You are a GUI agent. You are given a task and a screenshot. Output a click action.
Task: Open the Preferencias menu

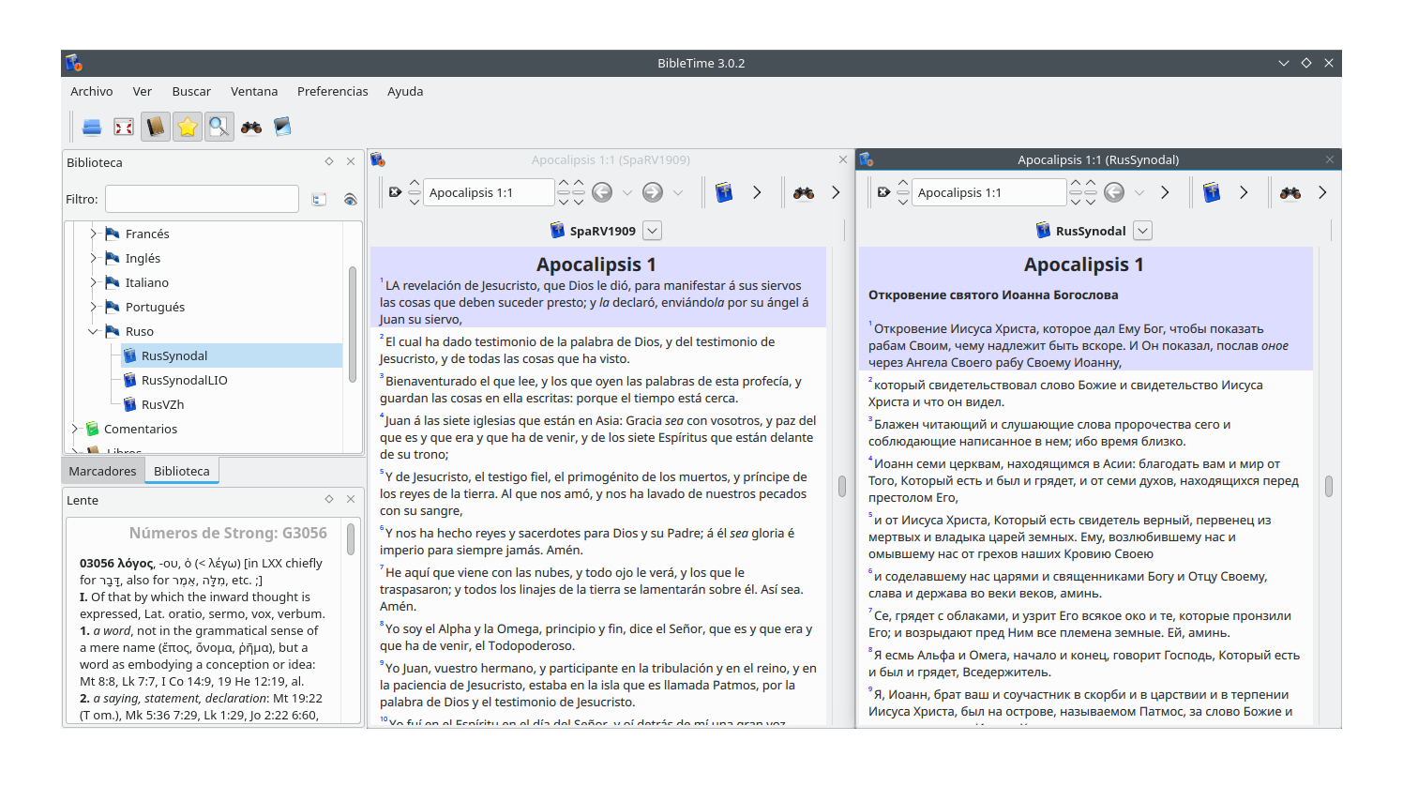point(333,91)
